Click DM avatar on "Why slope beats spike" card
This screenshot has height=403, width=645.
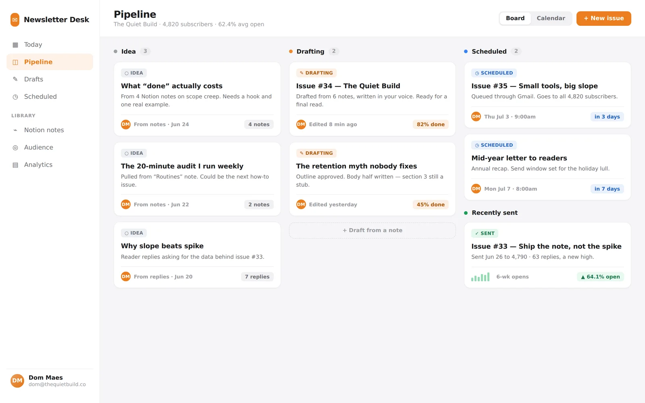tap(126, 277)
